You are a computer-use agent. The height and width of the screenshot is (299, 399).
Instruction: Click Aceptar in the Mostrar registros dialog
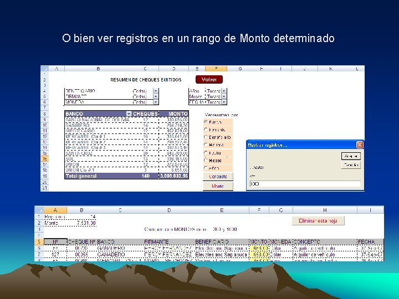tap(351, 156)
